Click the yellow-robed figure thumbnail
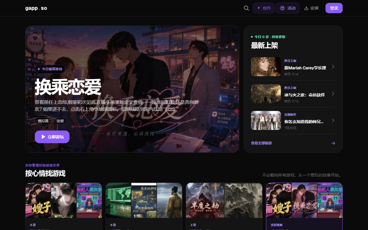The height and width of the screenshot is (230, 368). pos(169,200)
